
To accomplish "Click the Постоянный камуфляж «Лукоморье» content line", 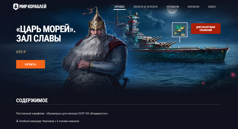I will click(62, 113).
